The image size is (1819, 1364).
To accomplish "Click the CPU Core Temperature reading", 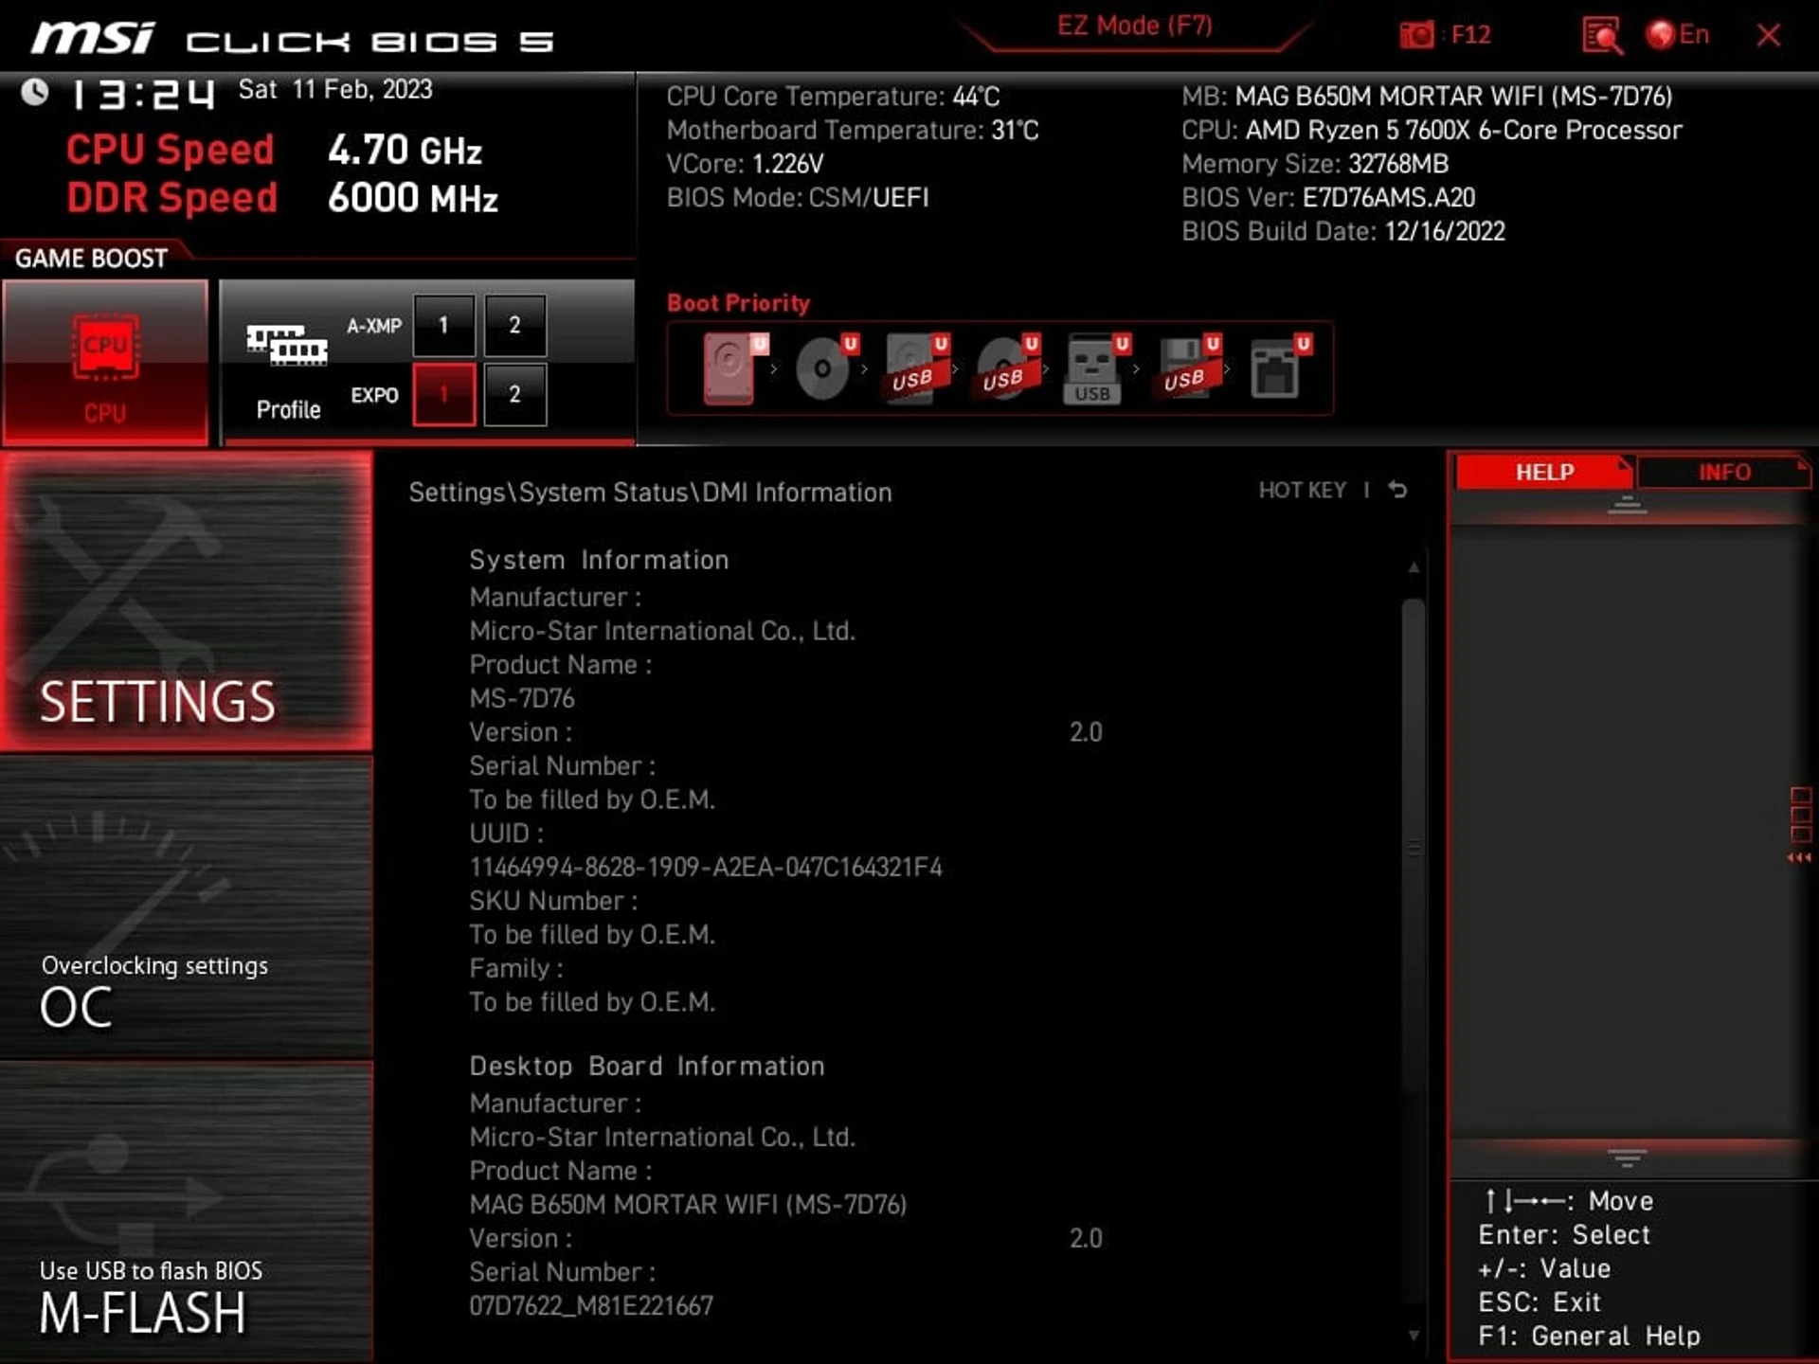I will pyautogui.click(x=833, y=96).
